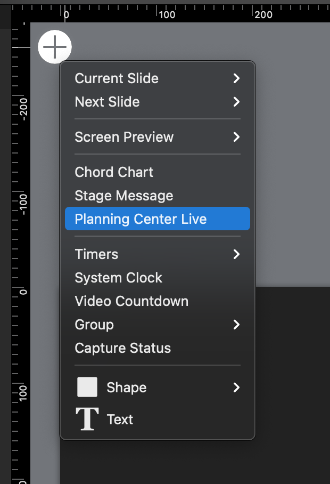Viewport: 330px width, 484px height.
Task: Expand the Next Slide submenu arrow
Action: [236, 102]
